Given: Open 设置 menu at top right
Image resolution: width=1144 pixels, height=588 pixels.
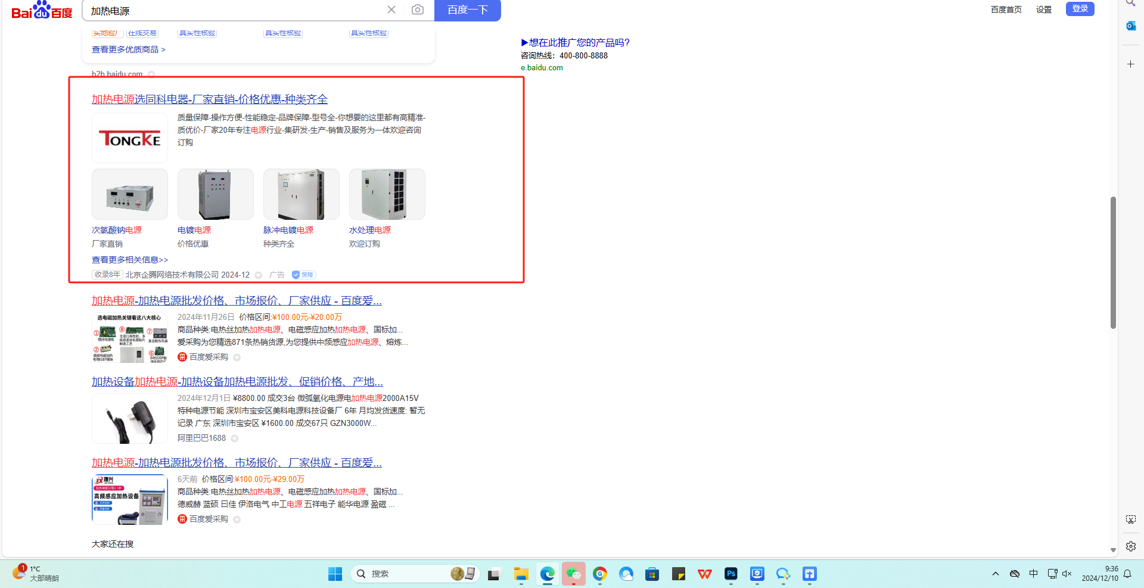Looking at the screenshot, I should point(1043,10).
